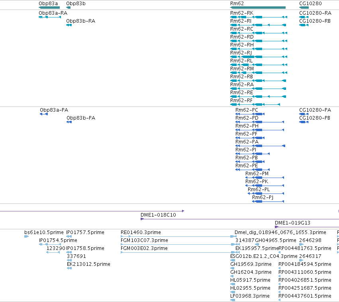This screenshot has height=302, width=339.
Task: Select BAC clone DME1-019G13
Action: coord(307,227)
